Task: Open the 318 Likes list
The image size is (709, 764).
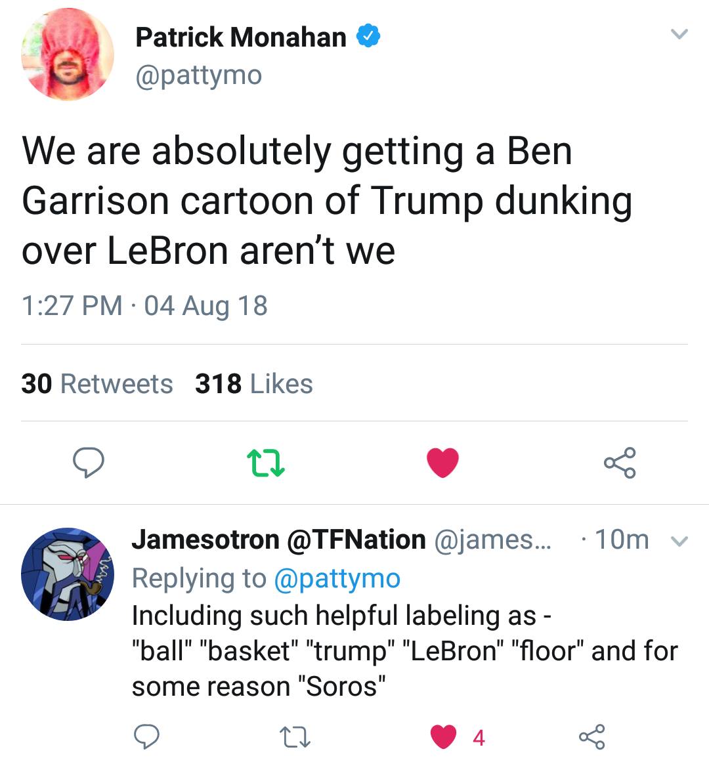Action: (x=253, y=384)
